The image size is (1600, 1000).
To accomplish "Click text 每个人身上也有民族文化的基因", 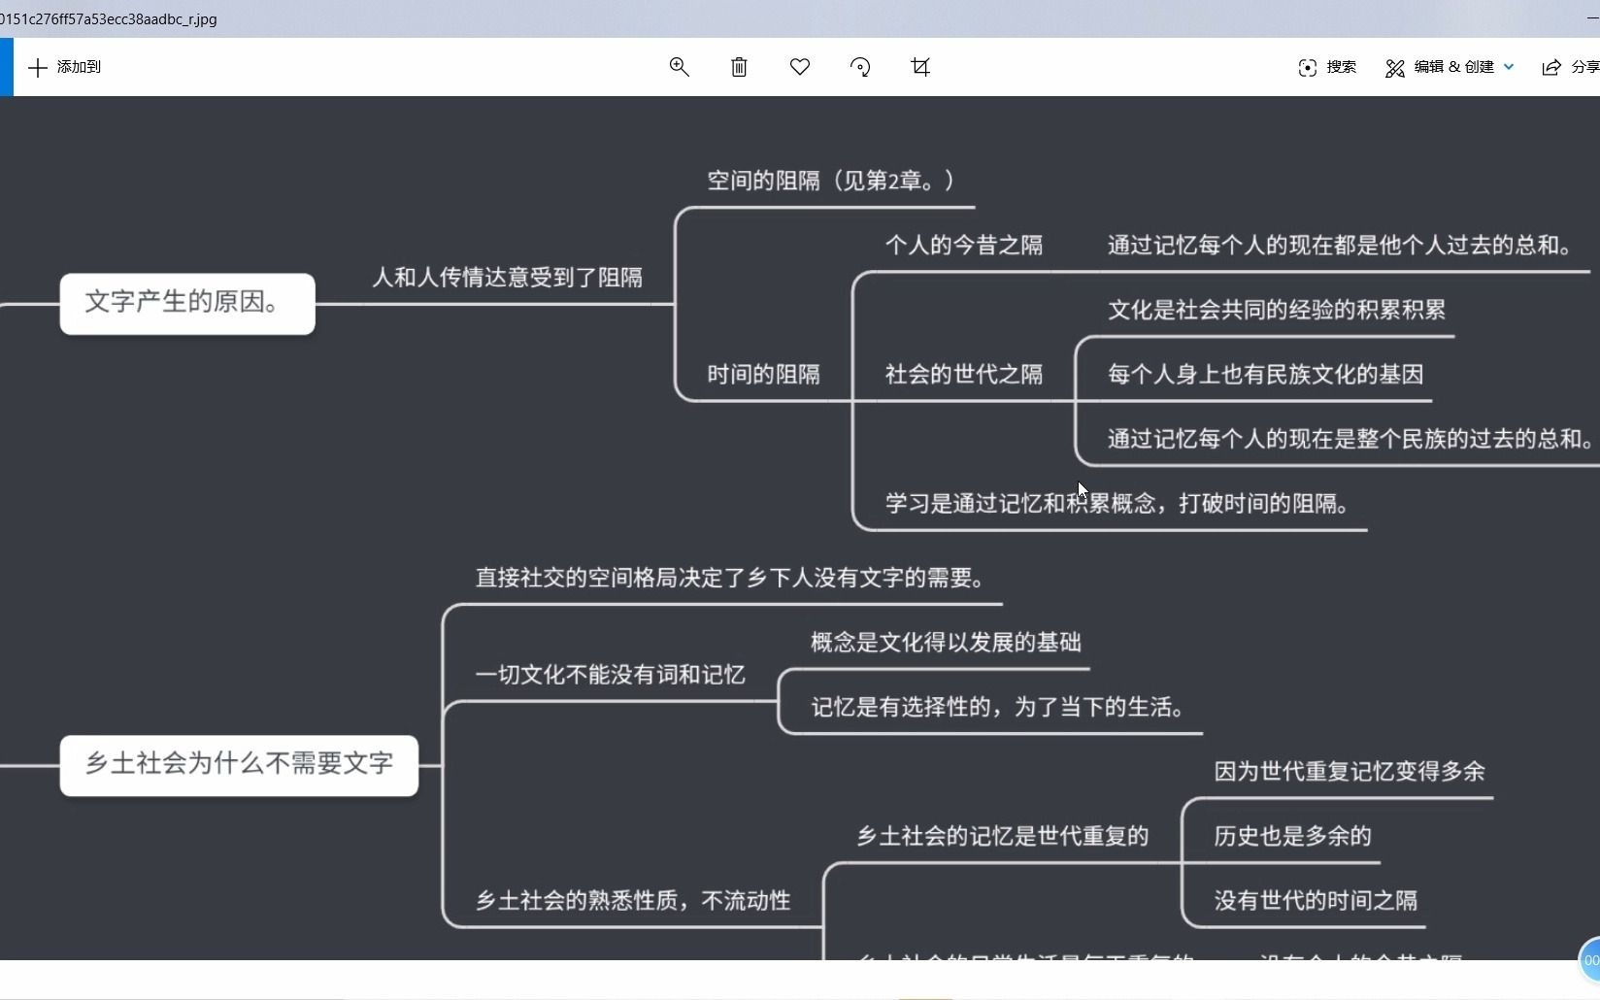I will [x=1266, y=375].
